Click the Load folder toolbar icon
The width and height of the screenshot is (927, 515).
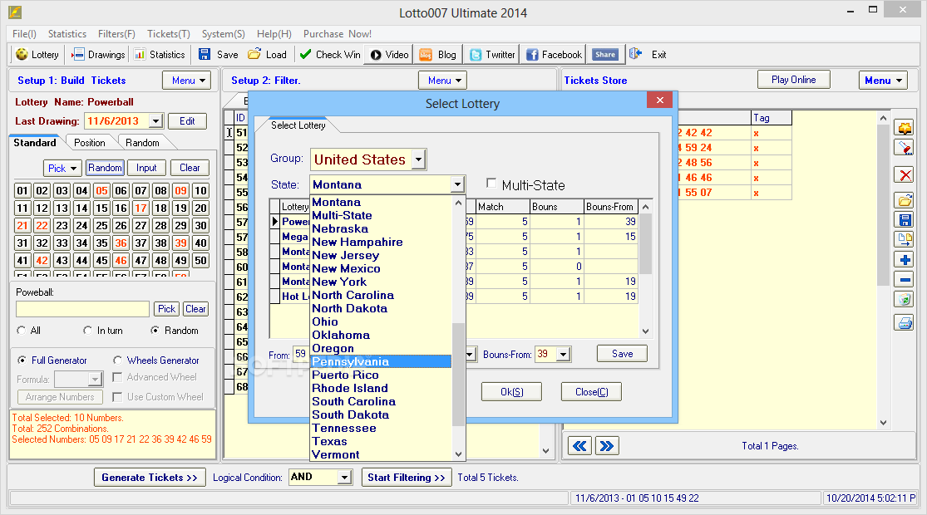coord(254,54)
